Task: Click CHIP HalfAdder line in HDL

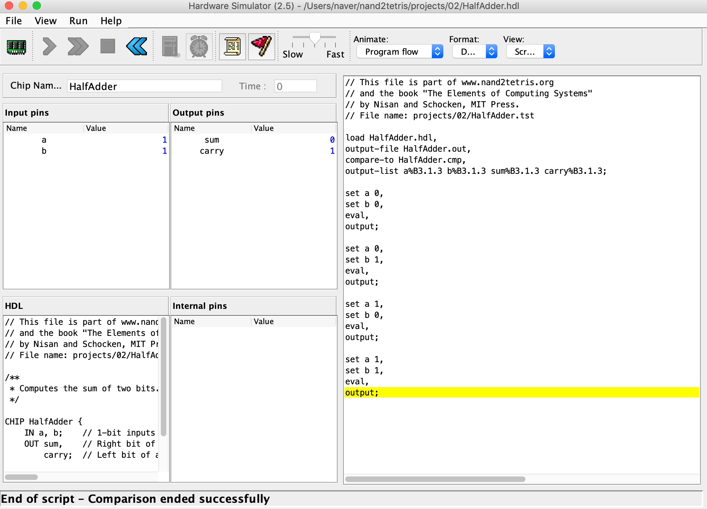Action: [x=44, y=421]
